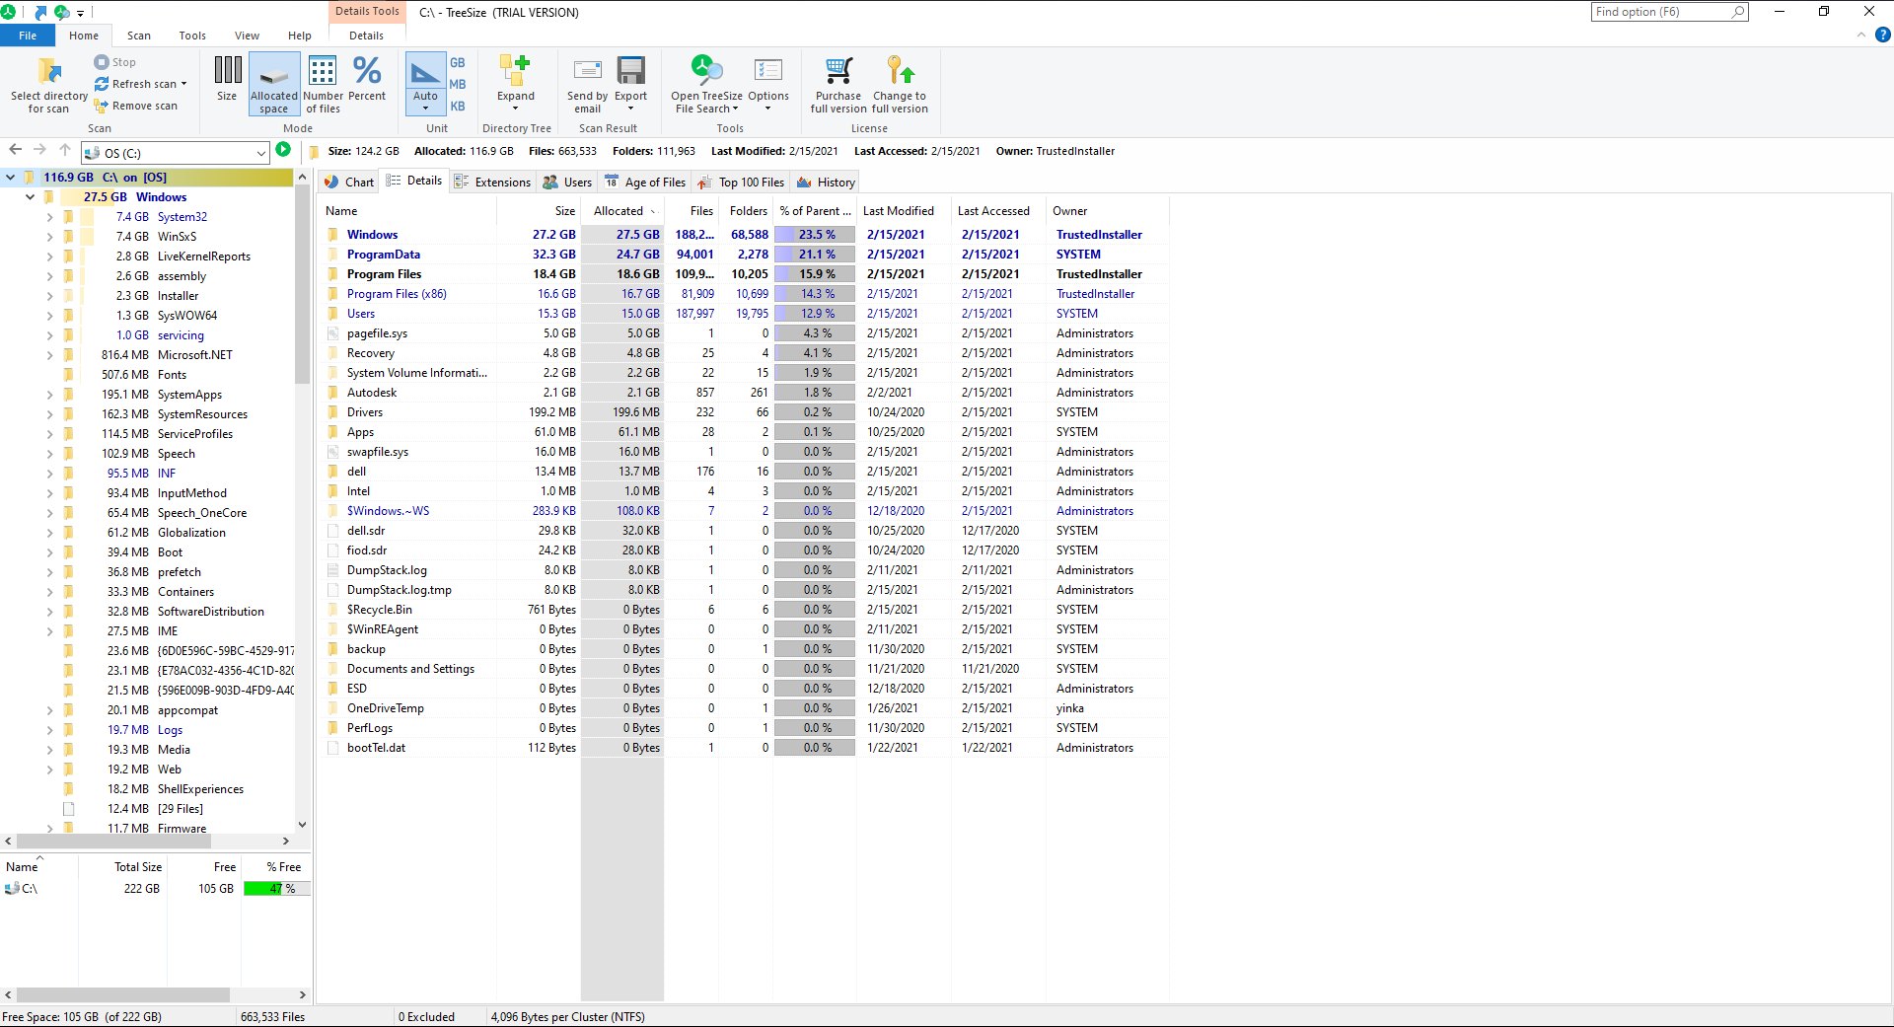This screenshot has height=1027, width=1894.
Task: Expand the WinSxS tree node
Action: [x=49, y=237]
